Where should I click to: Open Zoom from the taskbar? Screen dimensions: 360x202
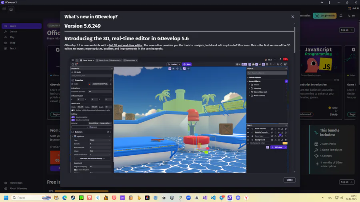coord(188,198)
